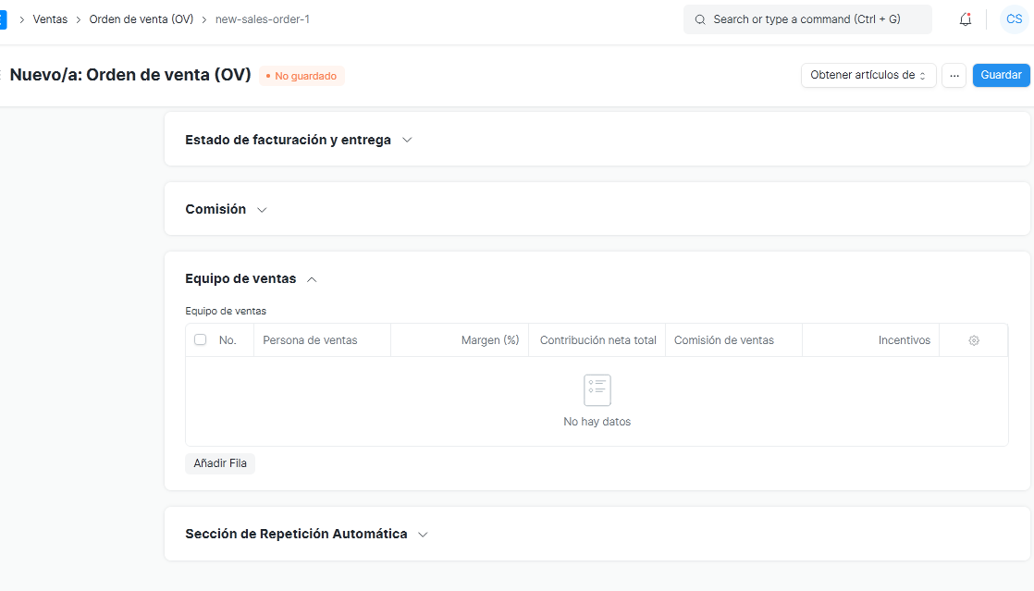Click the blue app logo icon

point(3,19)
